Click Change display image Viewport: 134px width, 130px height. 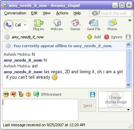[115, 100]
